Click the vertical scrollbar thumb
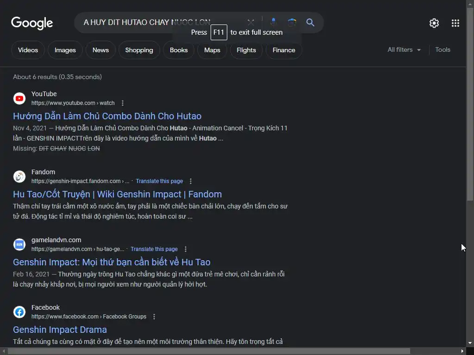 tap(470, 104)
